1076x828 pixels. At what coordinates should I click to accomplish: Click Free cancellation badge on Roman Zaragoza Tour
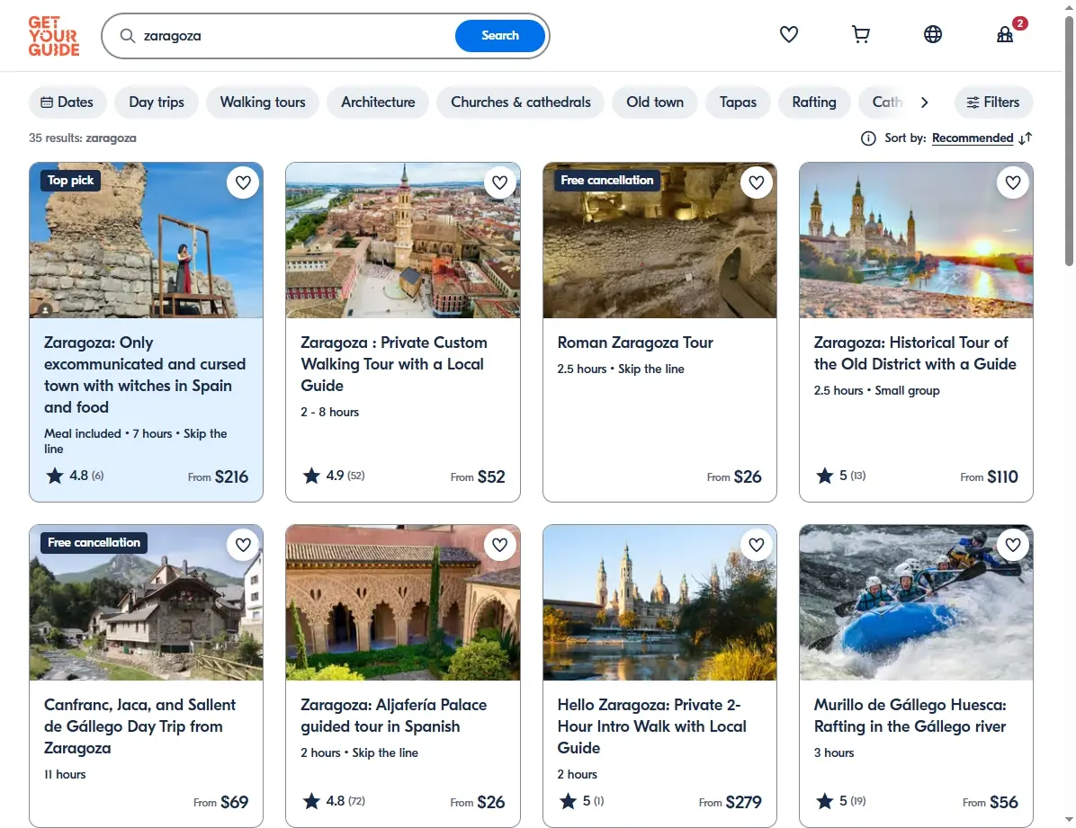coord(607,181)
